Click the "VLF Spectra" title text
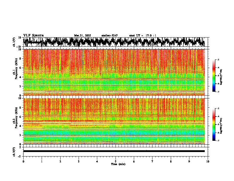The height and width of the screenshot is (181, 234). 33,35
